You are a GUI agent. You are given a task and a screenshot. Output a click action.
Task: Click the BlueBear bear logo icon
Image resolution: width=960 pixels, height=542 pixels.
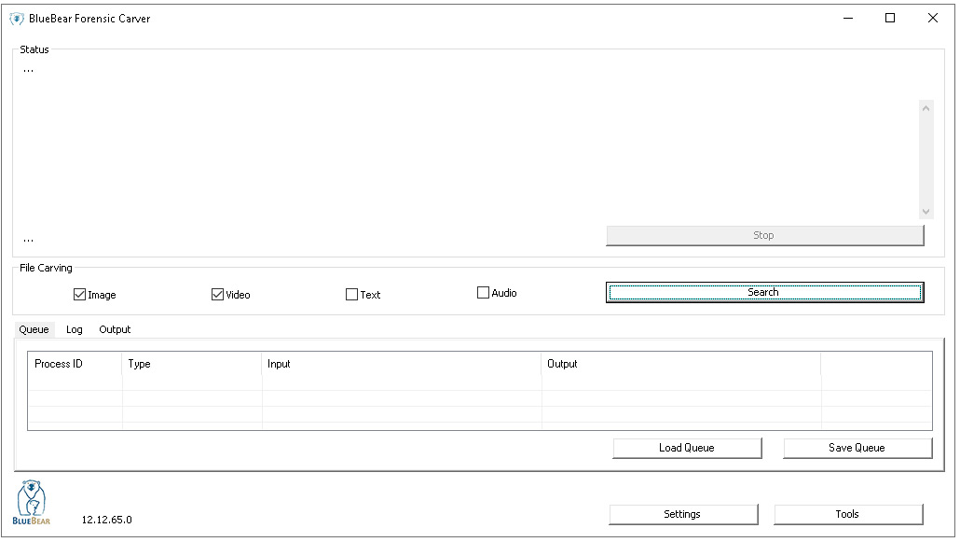32,502
